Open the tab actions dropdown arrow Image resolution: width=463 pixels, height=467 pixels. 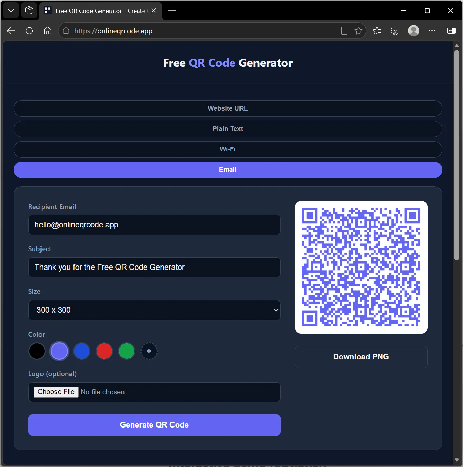tap(11, 11)
